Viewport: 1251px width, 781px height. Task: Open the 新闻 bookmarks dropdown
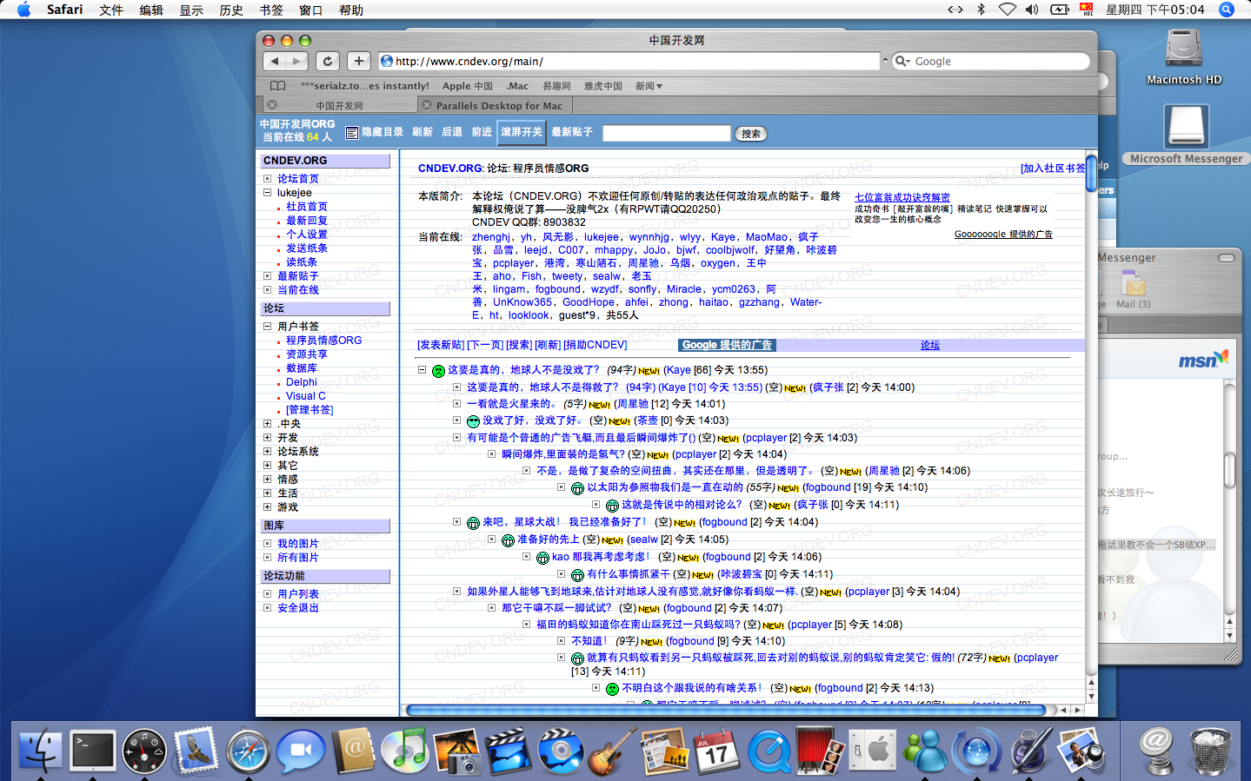coord(649,86)
